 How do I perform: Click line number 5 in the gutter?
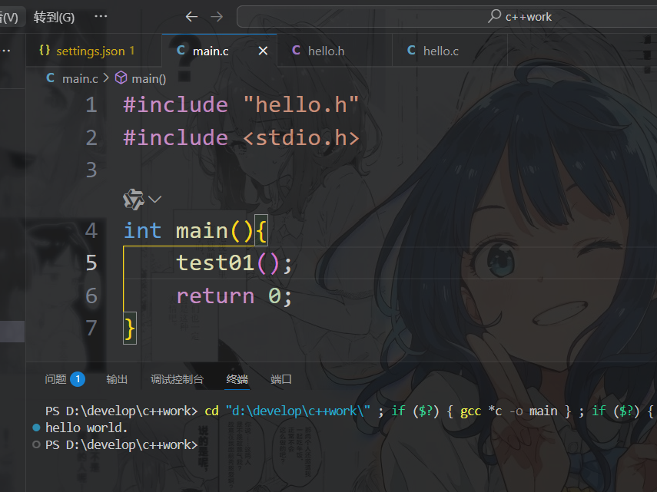point(91,263)
